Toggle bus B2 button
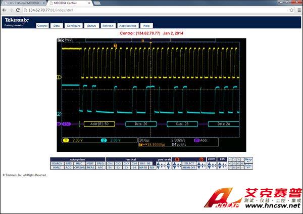Viewport: 303px width, 214px height. (x=118, y=167)
